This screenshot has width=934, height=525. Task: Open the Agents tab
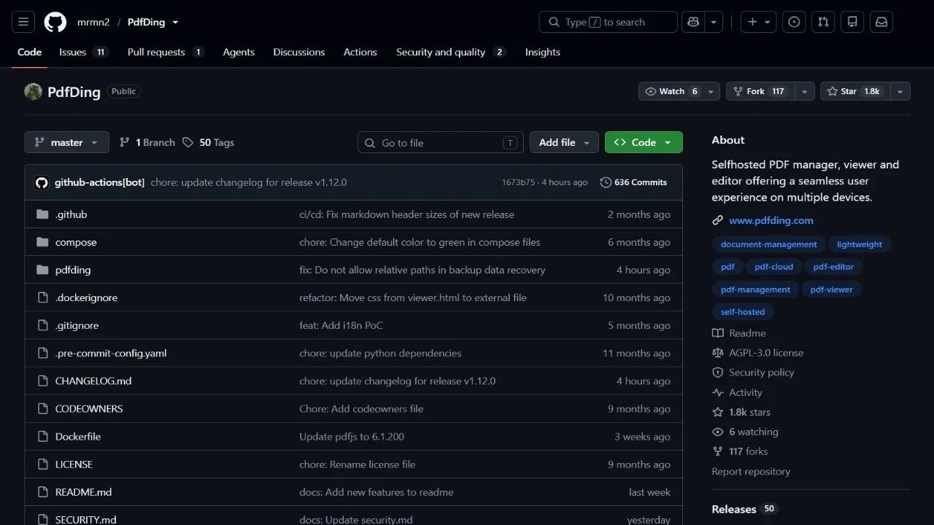(239, 52)
